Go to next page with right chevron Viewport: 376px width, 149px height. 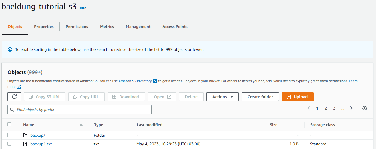351,108
